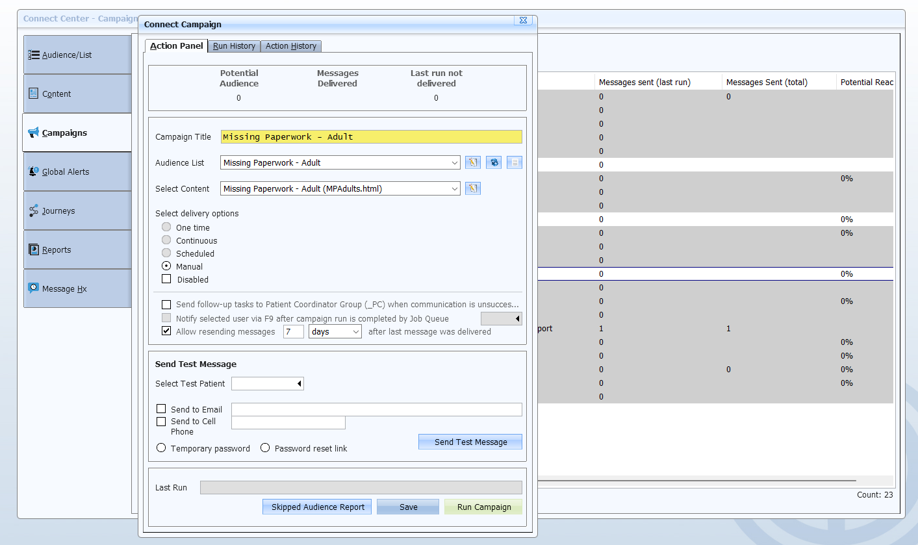Screen dimensions: 918x545
Task: Open the days unit dropdown
Action: [x=356, y=332]
